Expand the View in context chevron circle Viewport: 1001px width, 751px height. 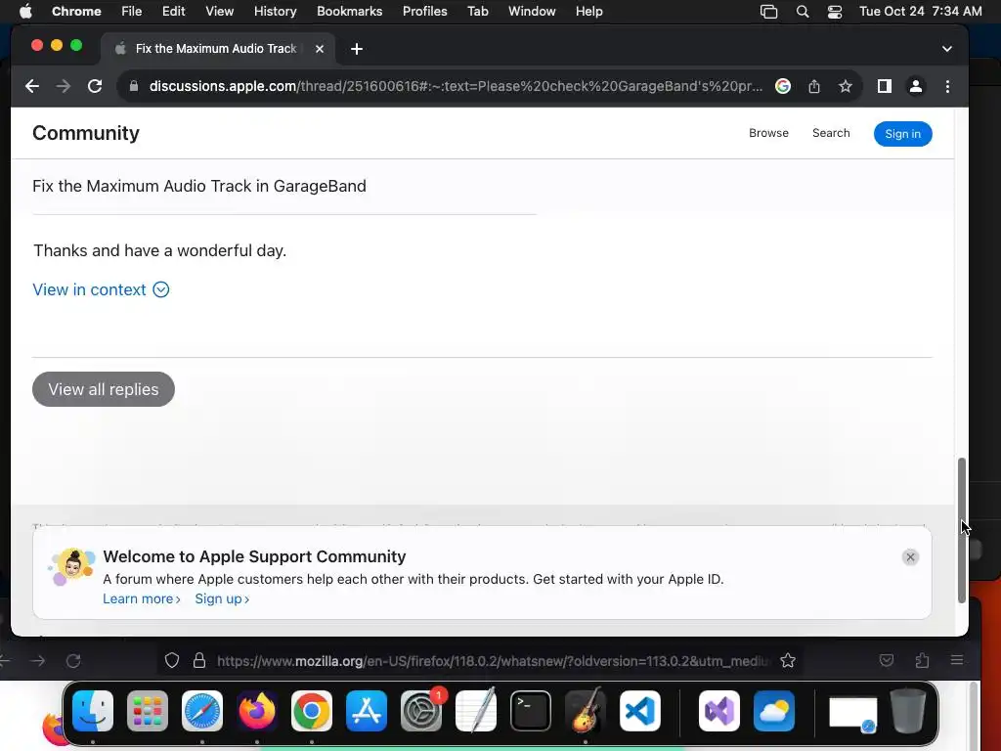(161, 289)
